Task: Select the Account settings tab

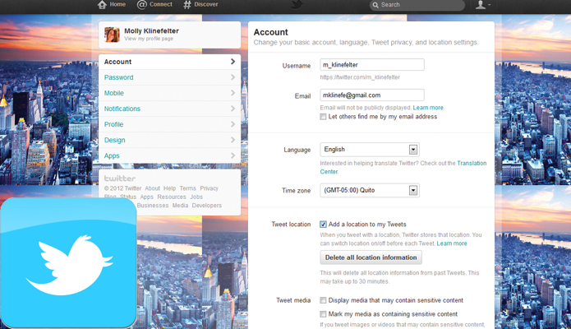Action: pyautogui.click(x=170, y=62)
